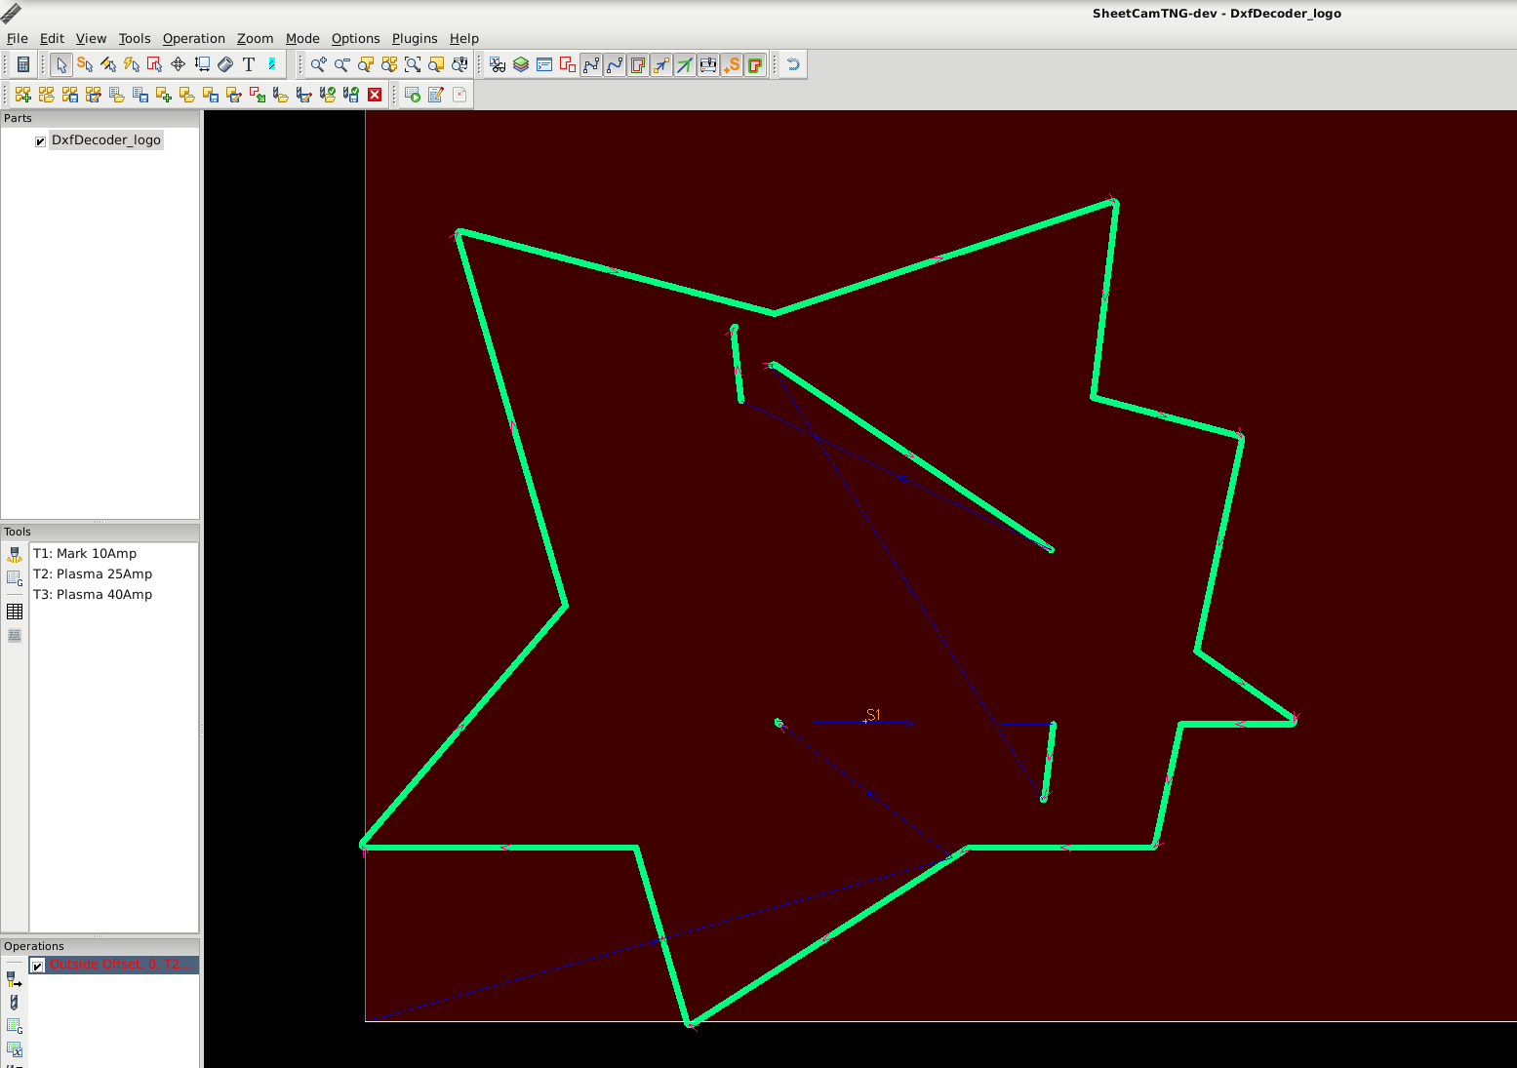The width and height of the screenshot is (1517, 1068).
Task: Select the Outside Offset operation row
Action: point(114,965)
